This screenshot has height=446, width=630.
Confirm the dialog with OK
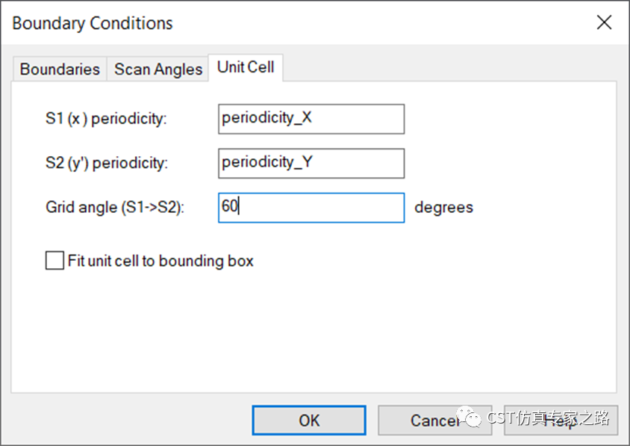(309, 421)
